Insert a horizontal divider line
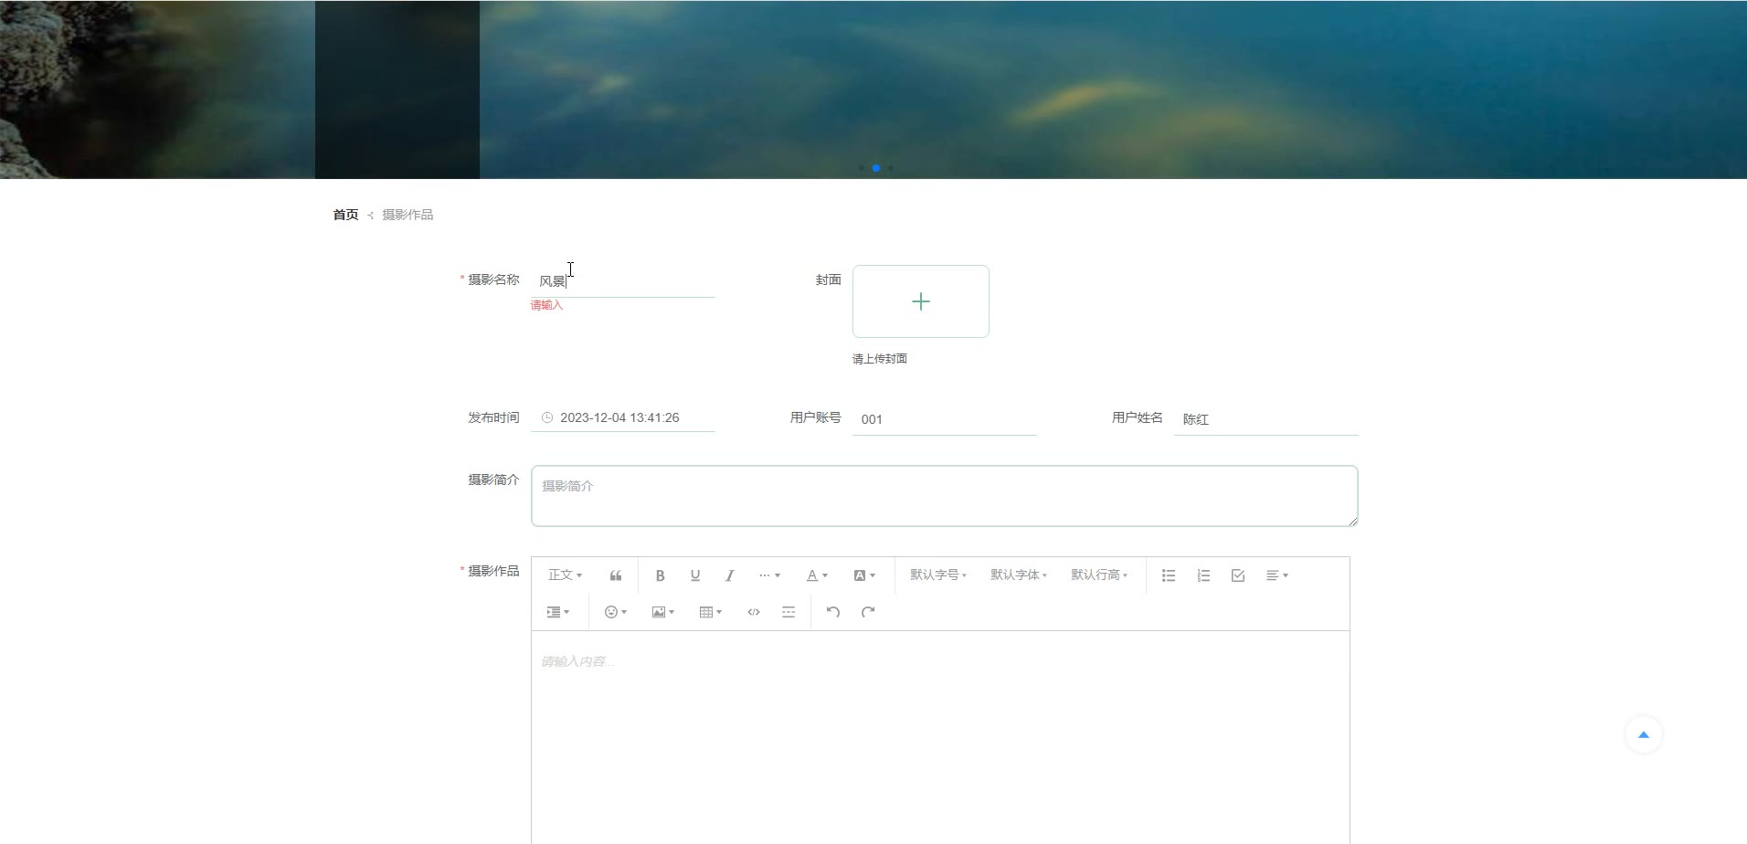The image size is (1747, 844). 788,612
